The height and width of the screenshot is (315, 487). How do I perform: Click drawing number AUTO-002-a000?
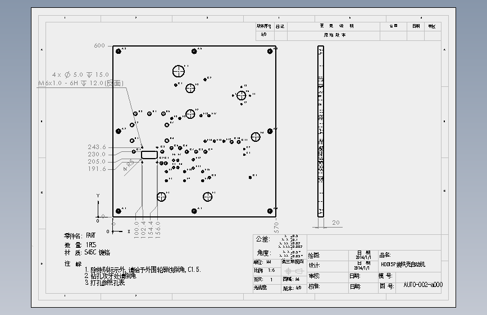pos(423,285)
